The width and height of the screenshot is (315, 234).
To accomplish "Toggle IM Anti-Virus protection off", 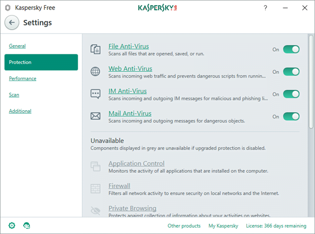I will pyautogui.click(x=291, y=94).
